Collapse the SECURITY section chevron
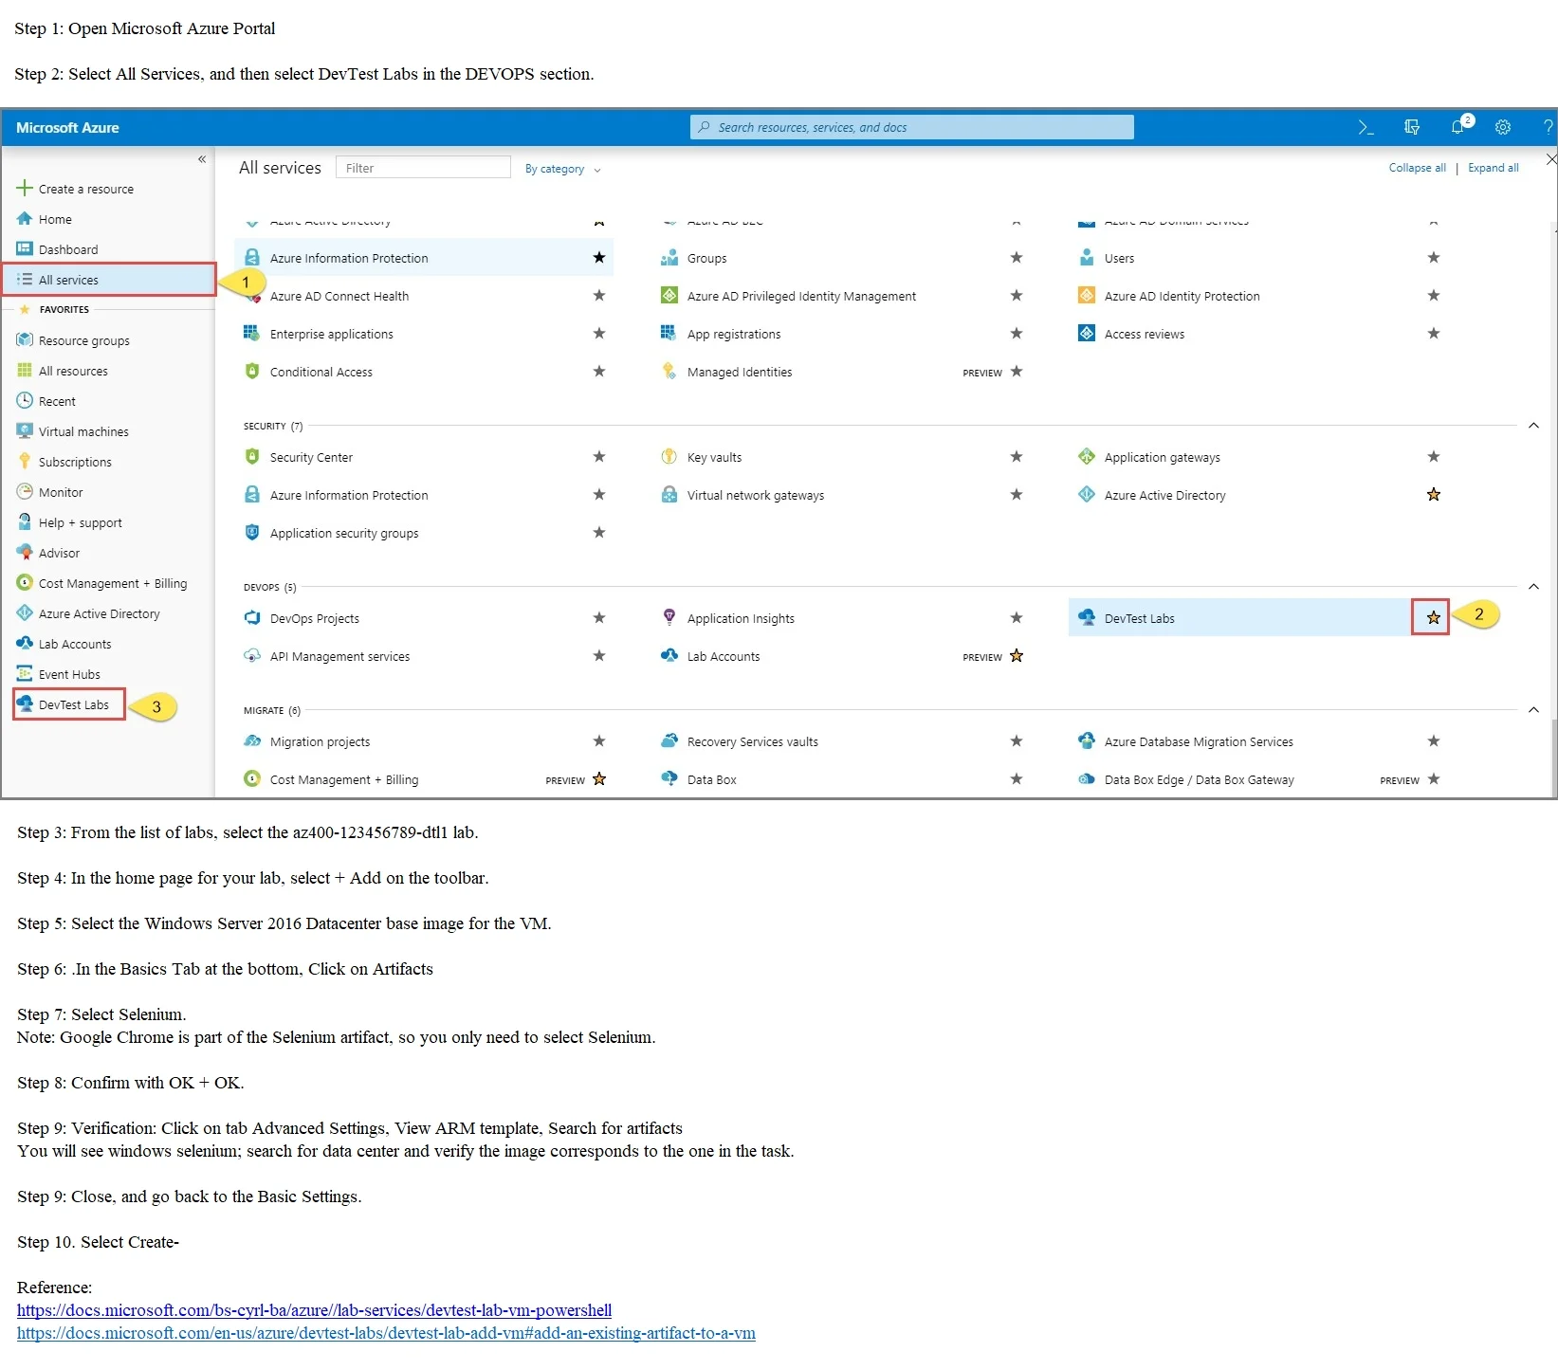 tap(1533, 426)
